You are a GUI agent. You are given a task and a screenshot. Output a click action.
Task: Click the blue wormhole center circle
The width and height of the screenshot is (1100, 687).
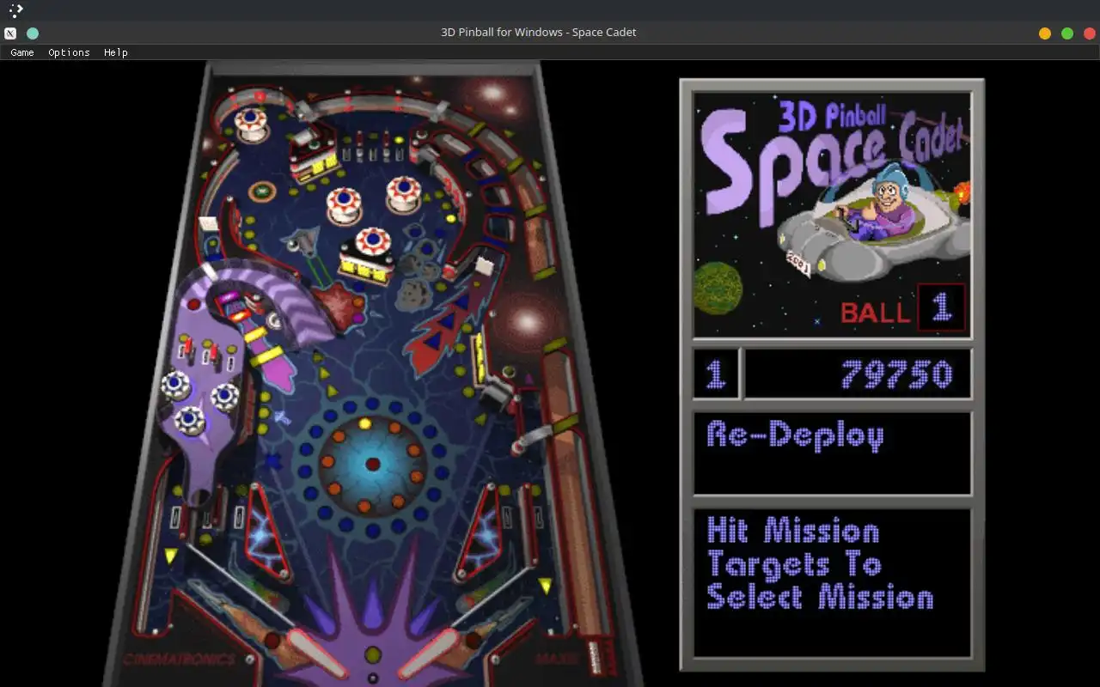[x=372, y=463]
